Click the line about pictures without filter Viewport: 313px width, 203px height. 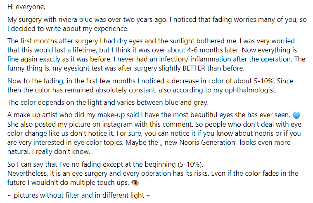[79, 195]
